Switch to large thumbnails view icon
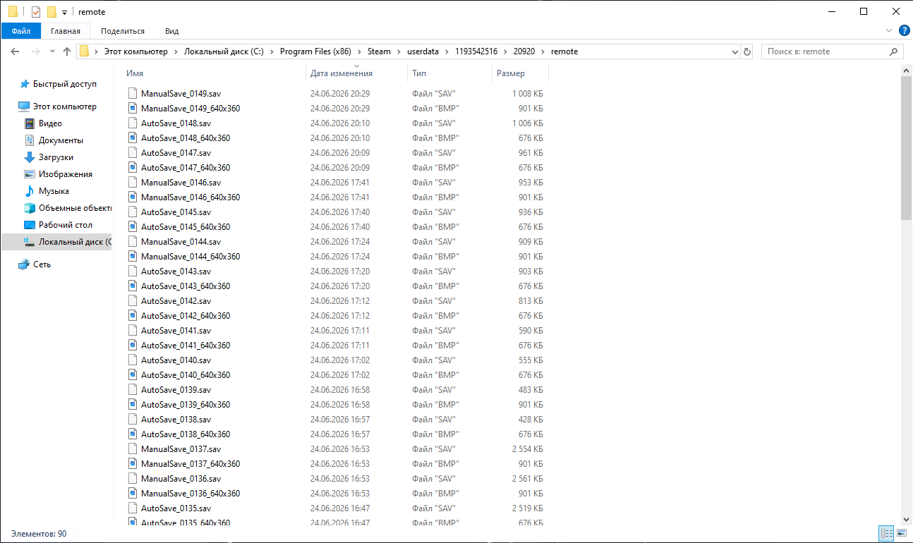913x543 pixels. (902, 533)
